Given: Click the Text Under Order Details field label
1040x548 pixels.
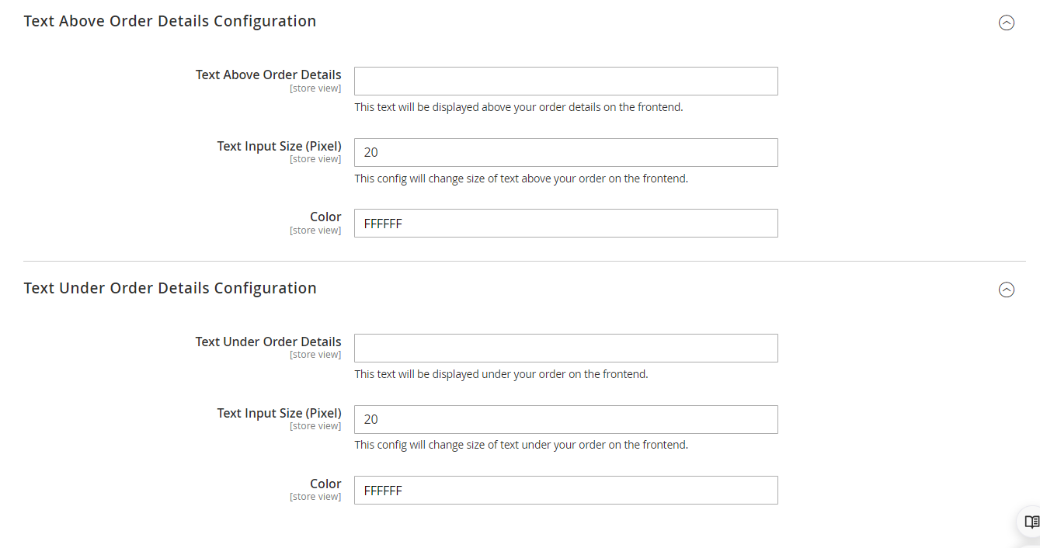Looking at the screenshot, I should pyautogui.click(x=268, y=342).
